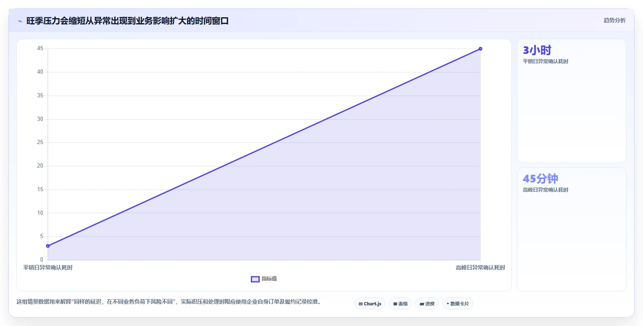
Task: Click the 平销日异常确认耗时 card caption
Action: pyautogui.click(x=546, y=61)
